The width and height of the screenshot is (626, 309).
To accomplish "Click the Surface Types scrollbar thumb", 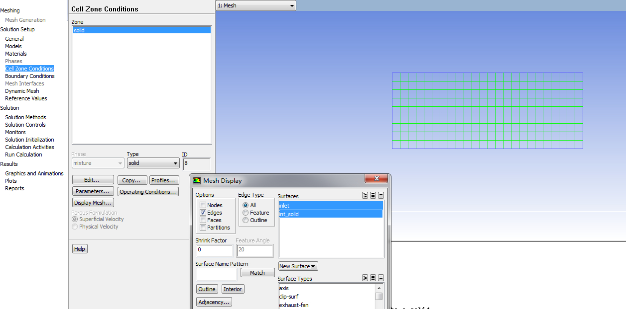I will [x=379, y=296].
